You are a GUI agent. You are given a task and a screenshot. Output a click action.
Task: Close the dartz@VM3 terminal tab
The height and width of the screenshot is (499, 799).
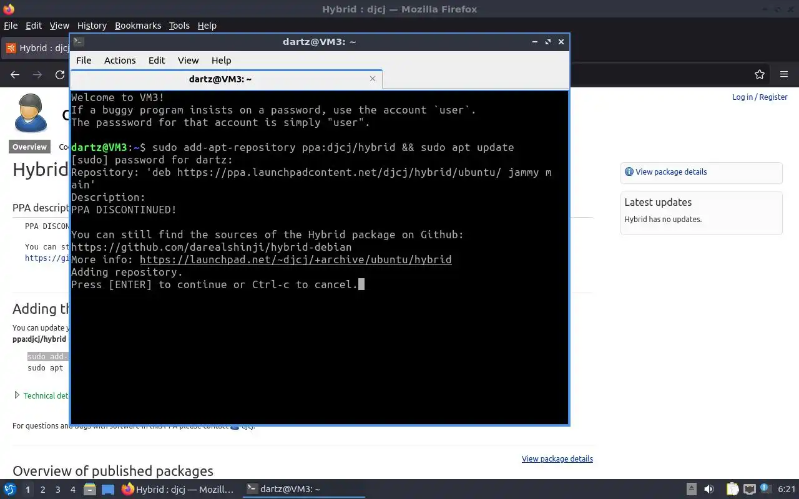coord(373,79)
